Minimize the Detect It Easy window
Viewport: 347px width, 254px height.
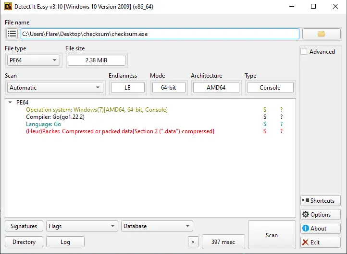click(x=292, y=6)
